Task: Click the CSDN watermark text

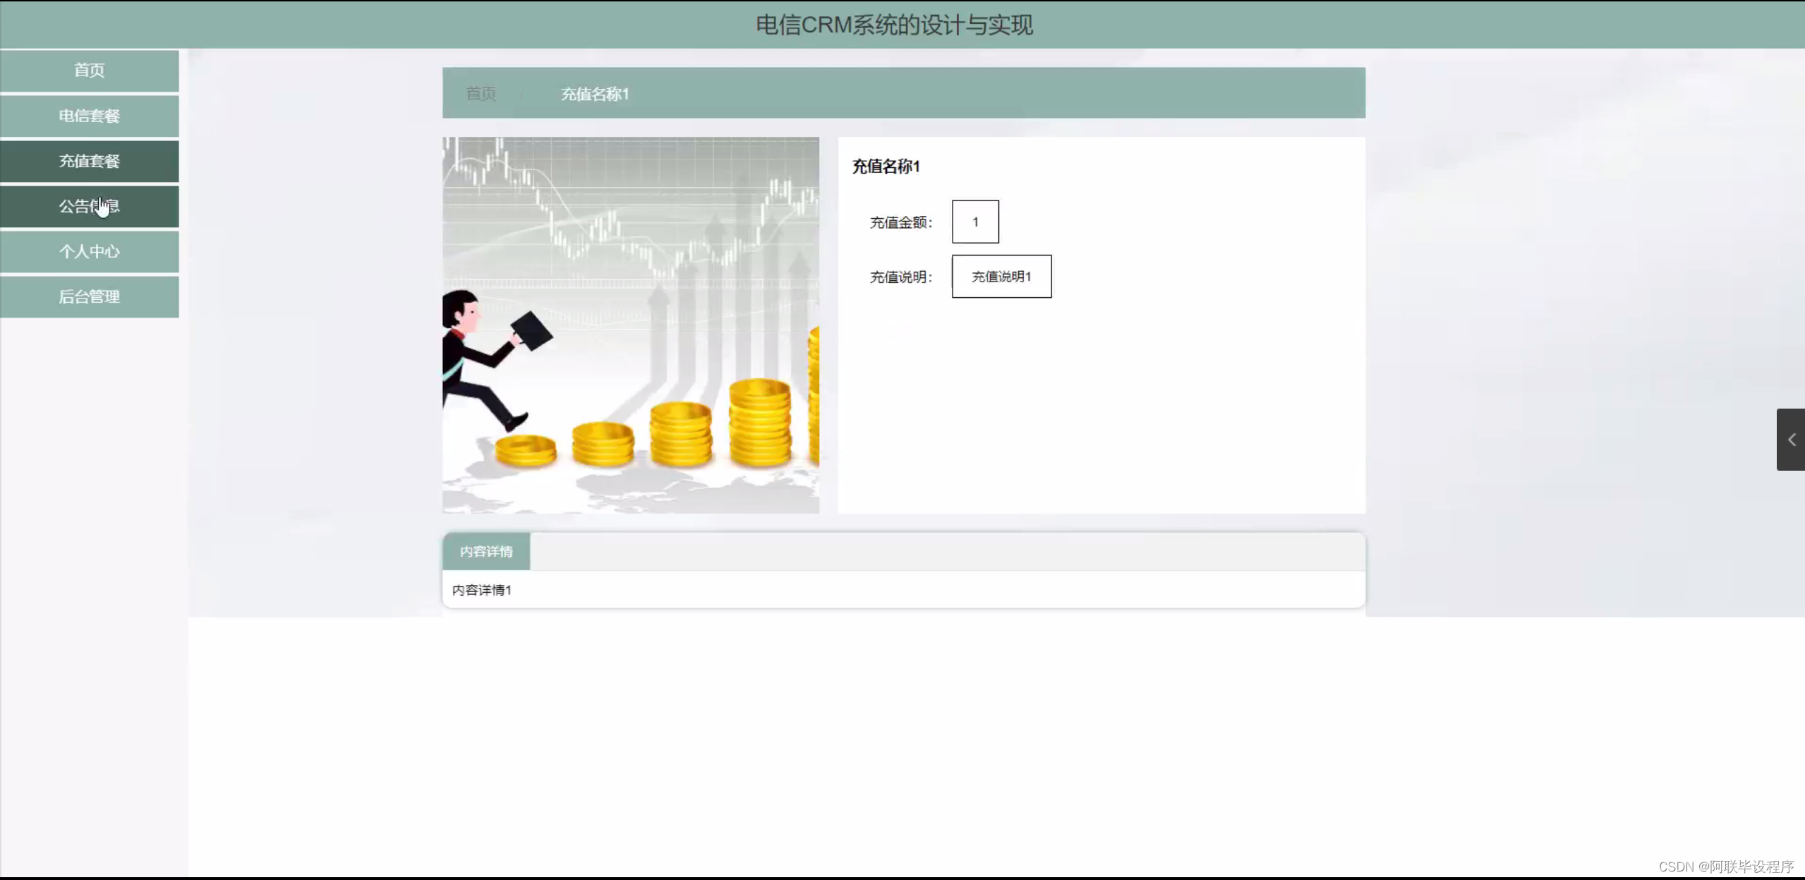Action: point(1725,867)
